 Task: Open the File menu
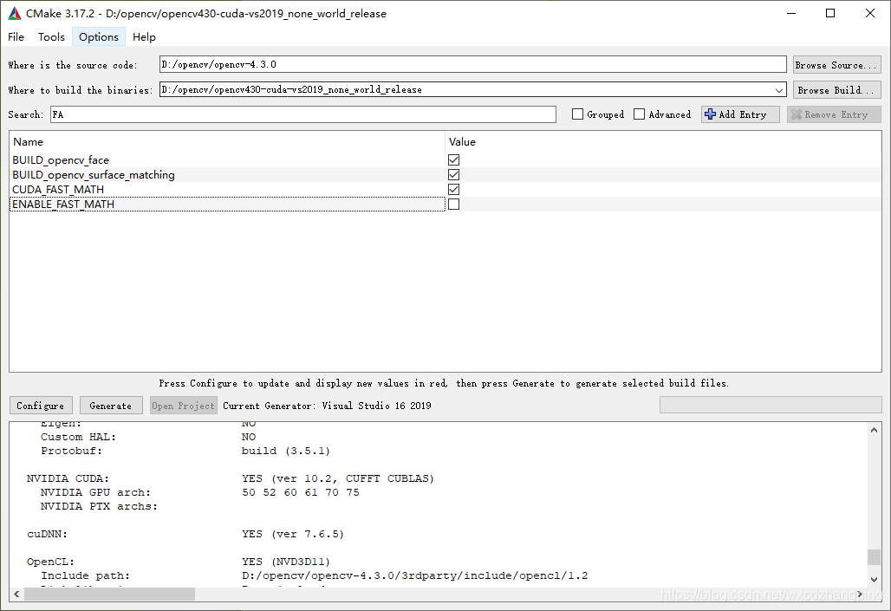(x=16, y=37)
